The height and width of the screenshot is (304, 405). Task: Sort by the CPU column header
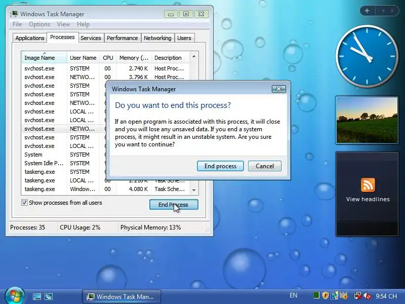pyautogui.click(x=108, y=58)
